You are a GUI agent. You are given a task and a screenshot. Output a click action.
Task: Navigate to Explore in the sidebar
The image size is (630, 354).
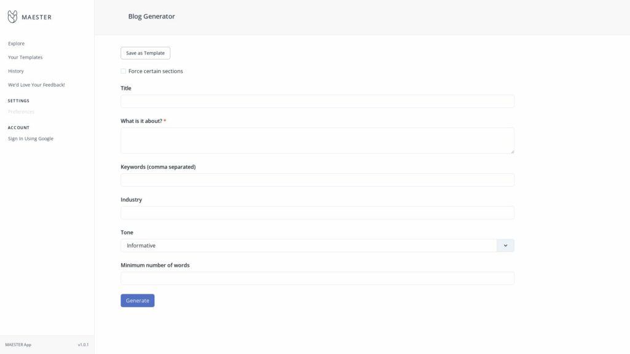click(x=16, y=43)
